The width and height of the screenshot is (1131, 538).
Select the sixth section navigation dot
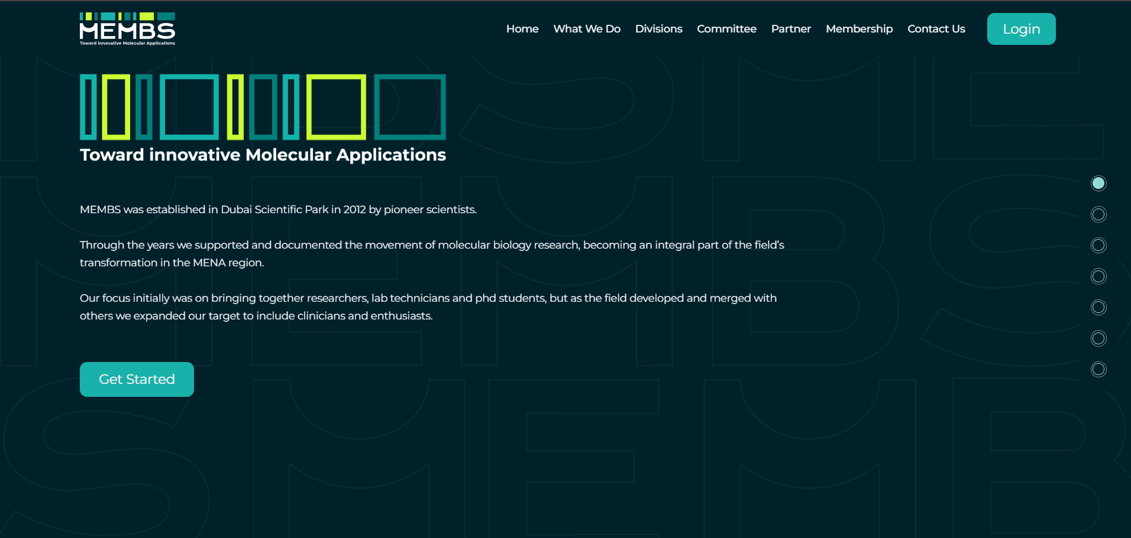coord(1098,338)
